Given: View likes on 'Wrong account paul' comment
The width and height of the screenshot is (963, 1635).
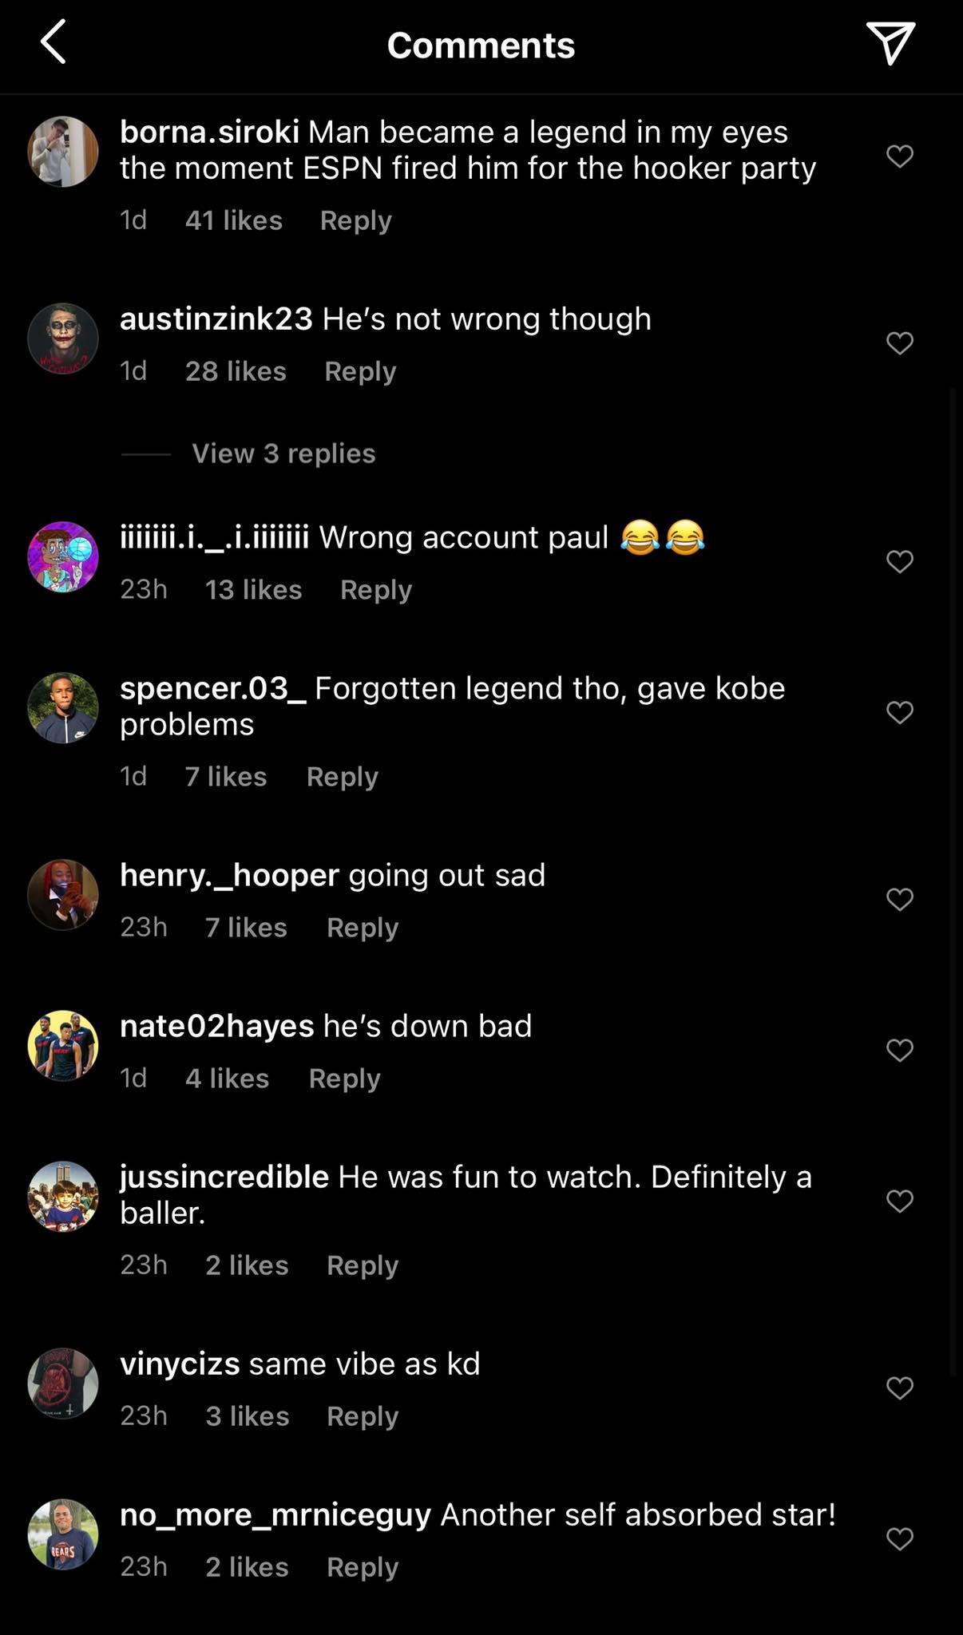Looking at the screenshot, I should coord(253,590).
